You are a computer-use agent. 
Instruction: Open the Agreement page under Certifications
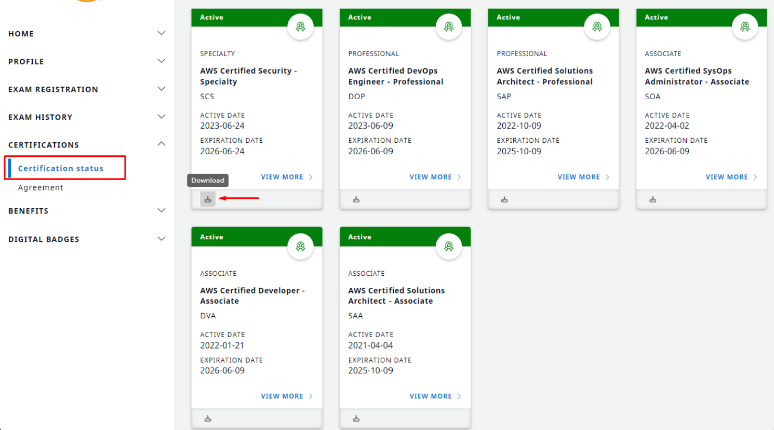(41, 187)
